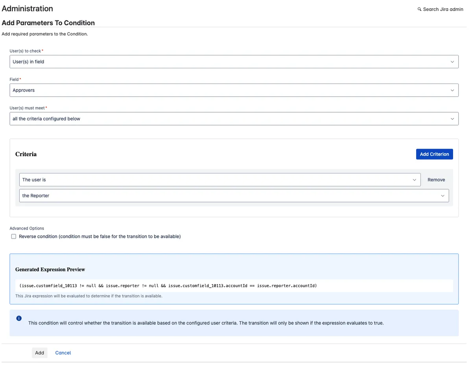Click the Administration title

tap(27, 9)
